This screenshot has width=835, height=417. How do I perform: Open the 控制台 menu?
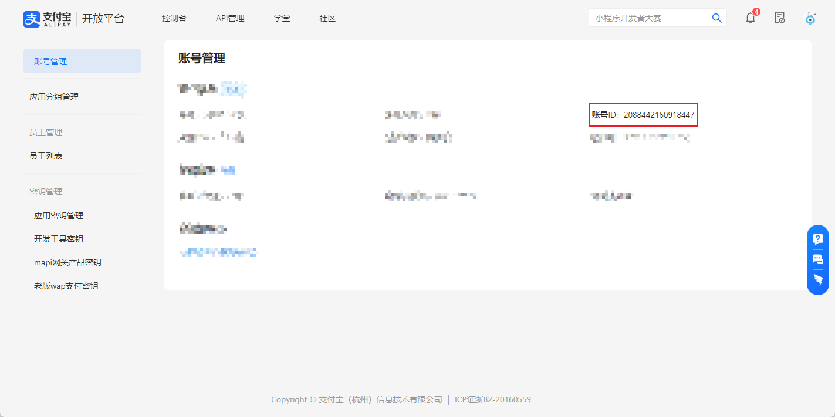coord(174,18)
